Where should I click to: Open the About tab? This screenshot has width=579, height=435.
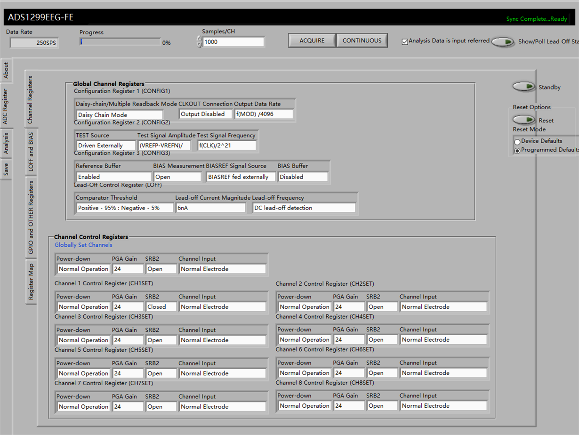6,71
